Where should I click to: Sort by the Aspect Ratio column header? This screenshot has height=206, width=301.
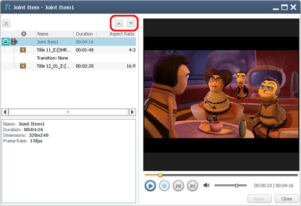coord(116,34)
